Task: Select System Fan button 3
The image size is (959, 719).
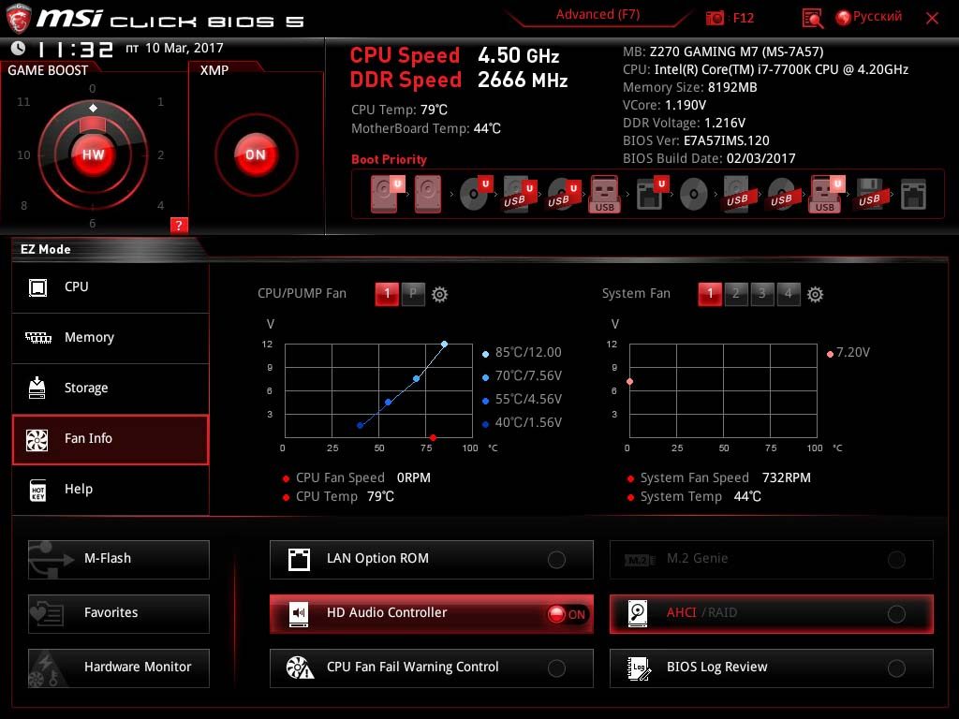Action: point(762,294)
